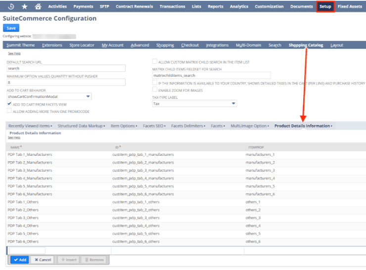Select others_6 itemprop cell
The height and width of the screenshot is (270, 366).
(x=253, y=241)
